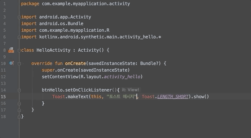Screen dimensions: 251x138
Task: Collapse the onCreate function fold on line 10
Action: click(x=19, y=64)
